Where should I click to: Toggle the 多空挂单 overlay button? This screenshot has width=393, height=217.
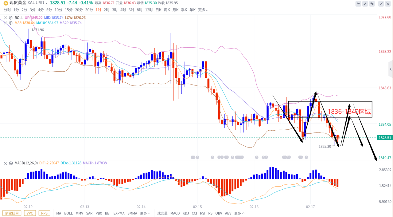tap(12, 213)
